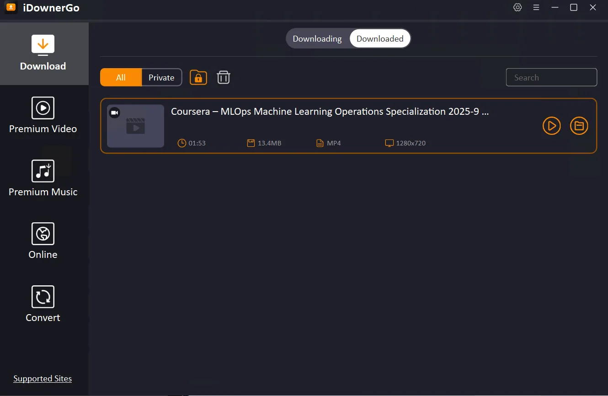
Task: Click the iDownerGo app logo
Action: pyautogui.click(x=11, y=7)
